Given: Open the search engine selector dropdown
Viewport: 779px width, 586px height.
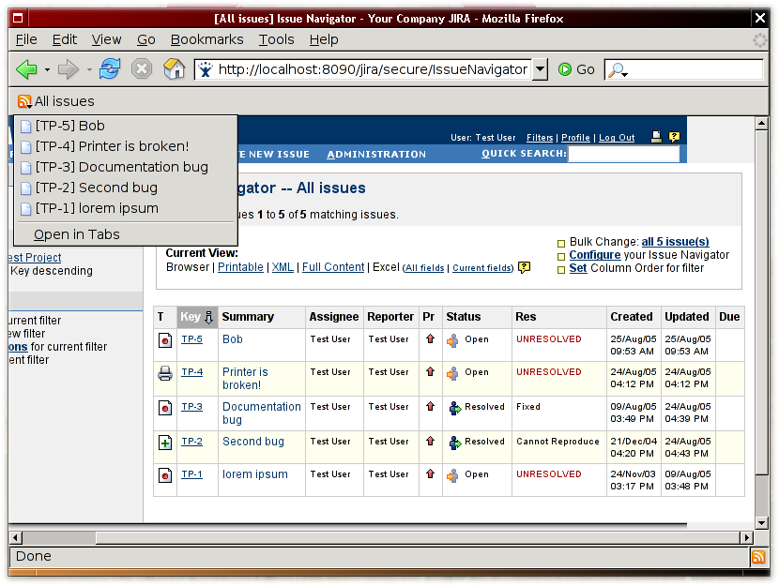Looking at the screenshot, I should [x=618, y=69].
